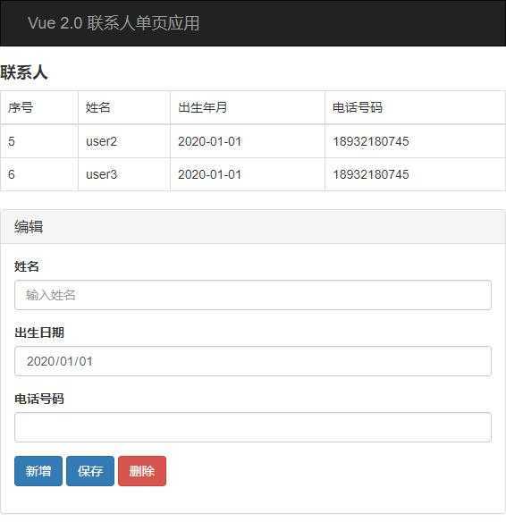Click the 出生年月 column header
The height and width of the screenshot is (522, 506).
[248, 107]
